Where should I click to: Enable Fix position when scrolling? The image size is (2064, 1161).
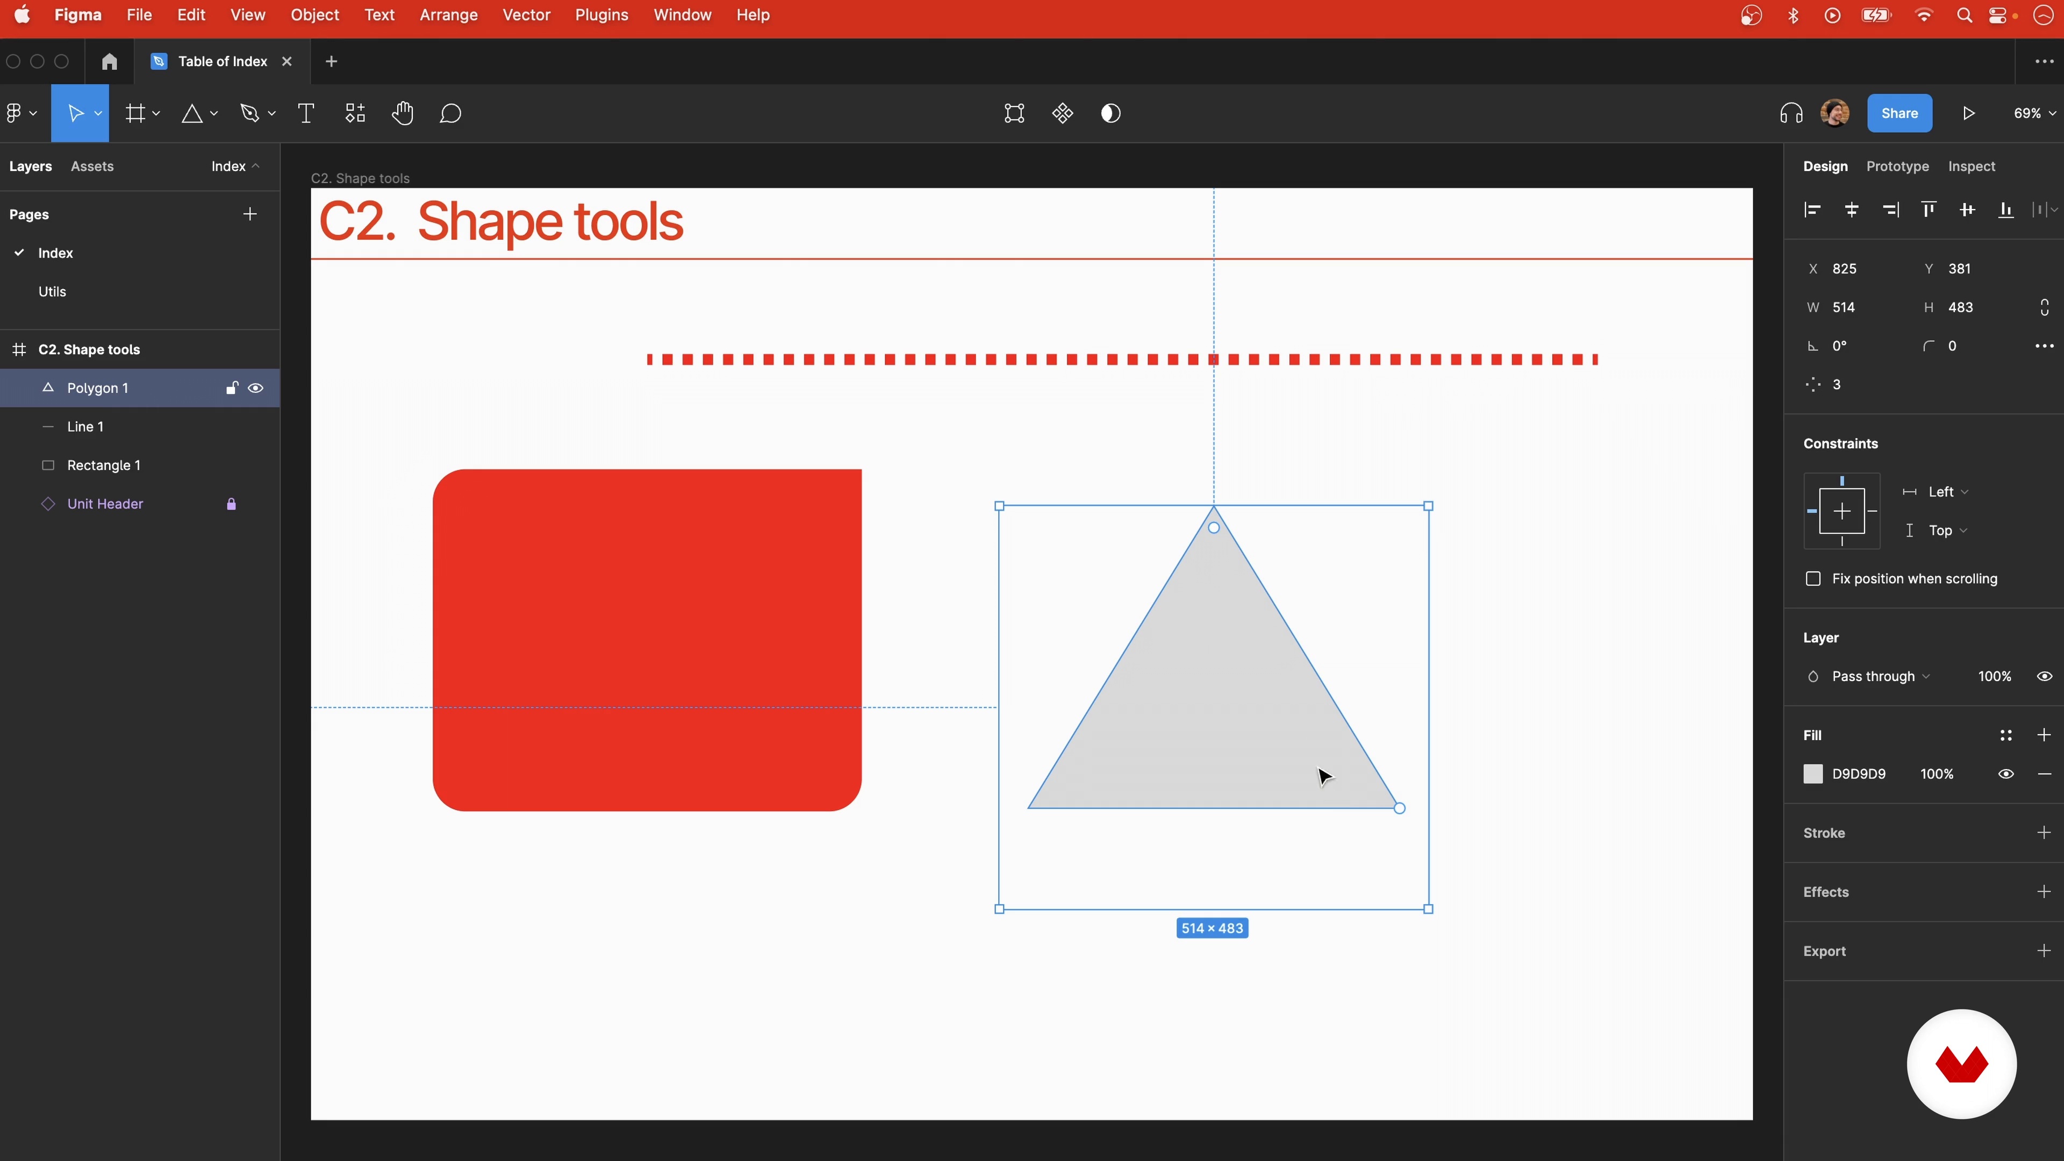[x=1813, y=578]
